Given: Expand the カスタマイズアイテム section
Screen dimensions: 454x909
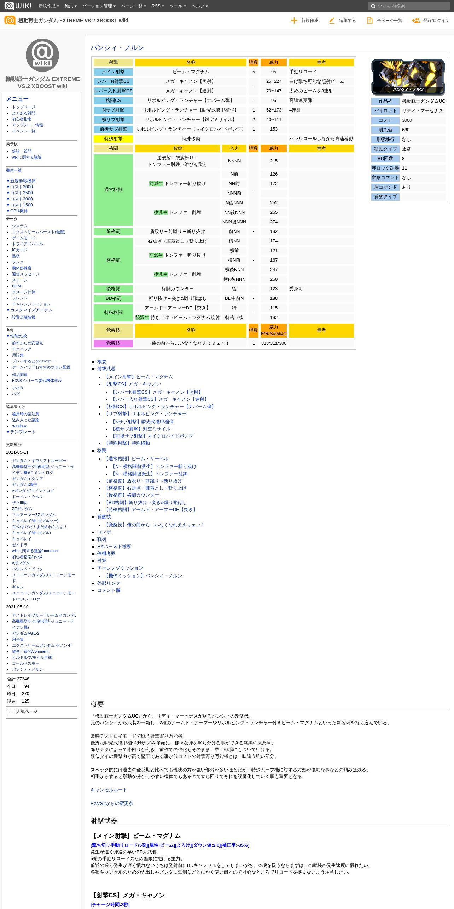Looking at the screenshot, I should click(x=29, y=310).
